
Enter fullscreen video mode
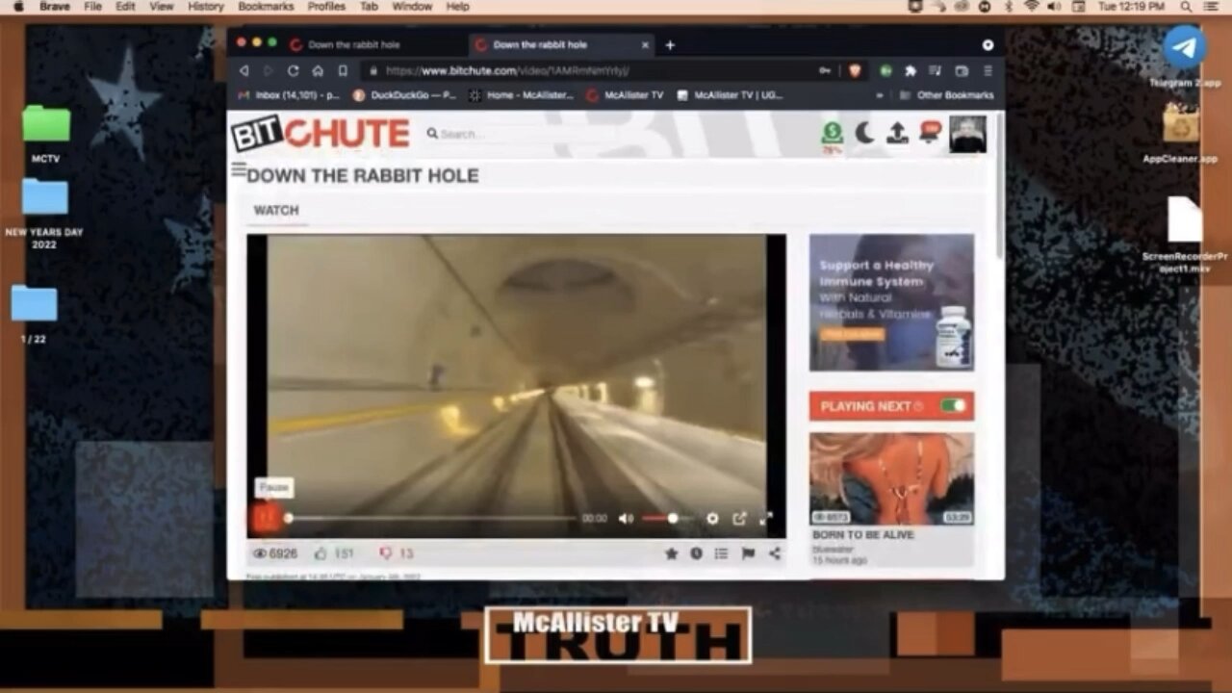coord(766,519)
